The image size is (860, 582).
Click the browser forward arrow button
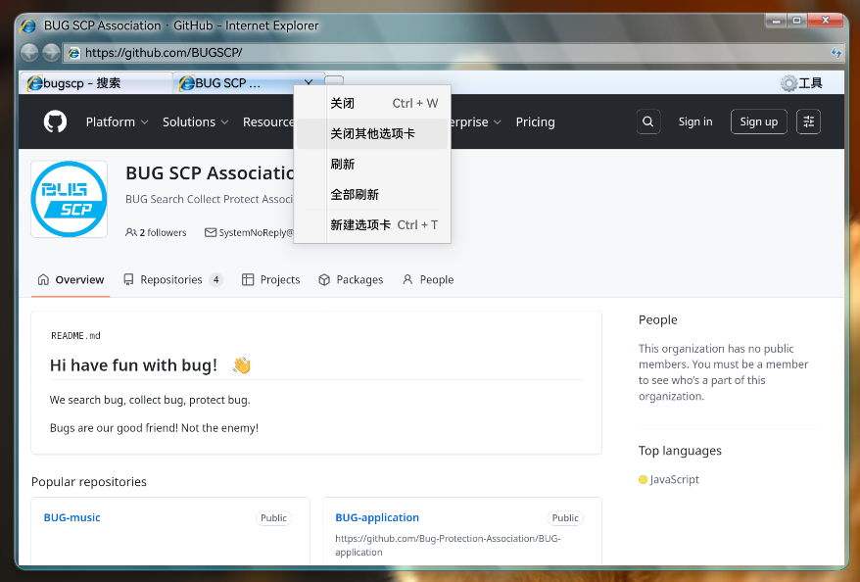tap(51, 53)
